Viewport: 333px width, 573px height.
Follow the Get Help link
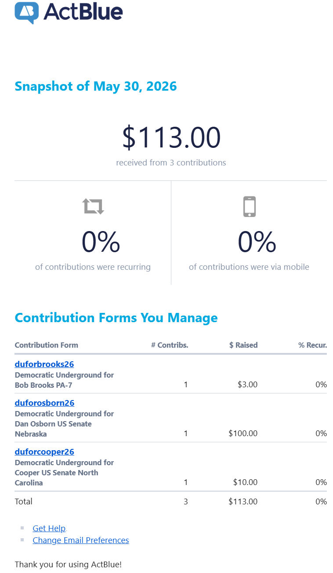point(49,528)
